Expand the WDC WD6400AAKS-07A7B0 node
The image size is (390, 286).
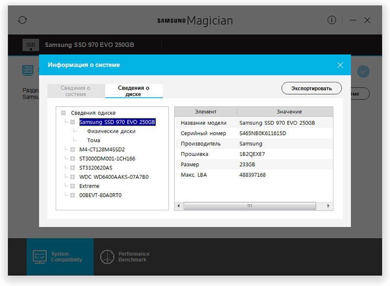tap(72, 177)
